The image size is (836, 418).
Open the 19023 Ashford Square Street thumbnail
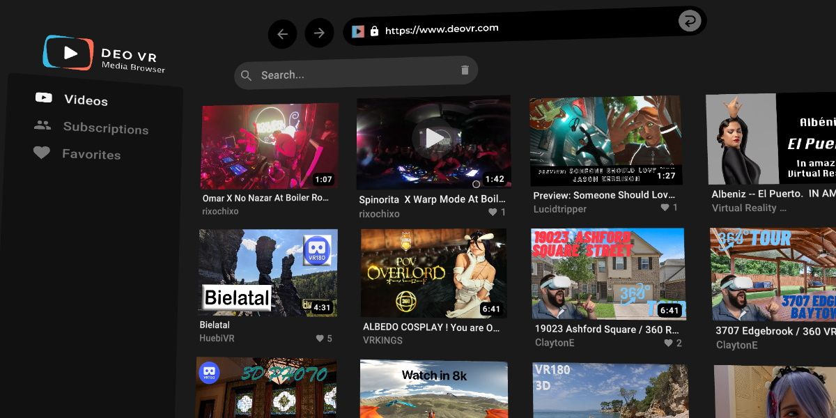607,274
